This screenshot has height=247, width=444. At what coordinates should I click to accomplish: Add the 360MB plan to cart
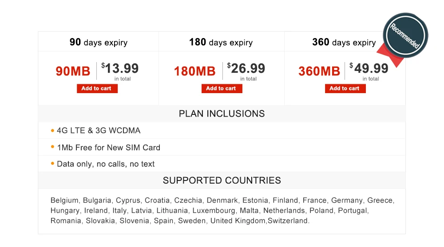pos(345,88)
